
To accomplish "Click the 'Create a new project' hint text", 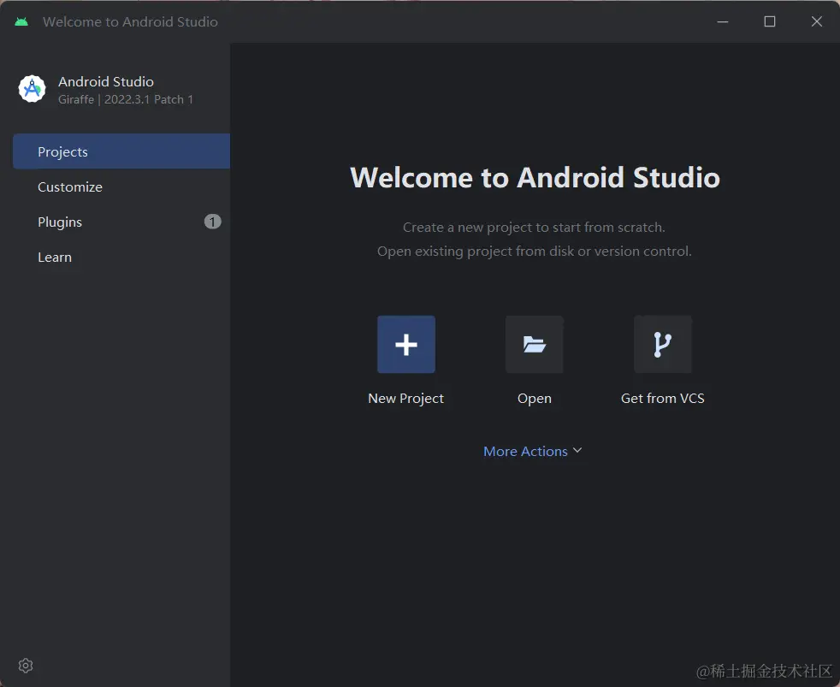I will 534,228.
